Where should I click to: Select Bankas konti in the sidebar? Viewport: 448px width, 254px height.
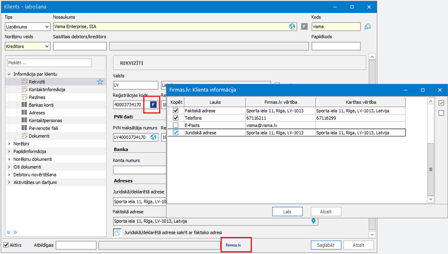click(41, 105)
